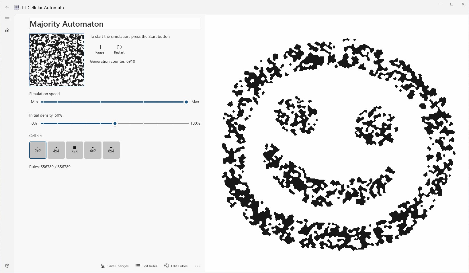469x273 pixels.
Task: Click the Min speed label
Action: [34, 102]
